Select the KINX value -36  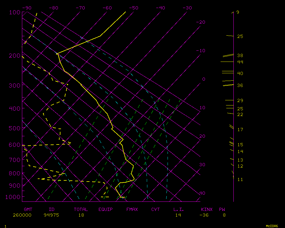[x=204, y=215]
